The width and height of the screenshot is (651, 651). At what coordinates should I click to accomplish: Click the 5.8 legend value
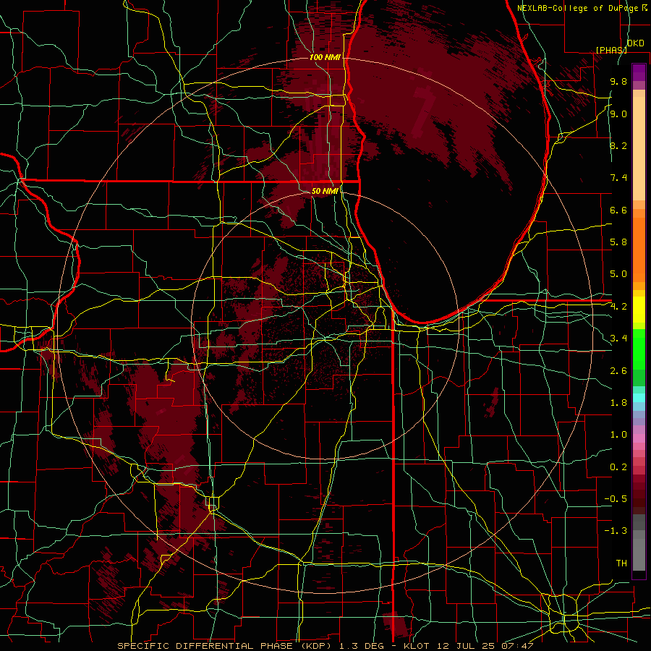pyautogui.click(x=618, y=242)
